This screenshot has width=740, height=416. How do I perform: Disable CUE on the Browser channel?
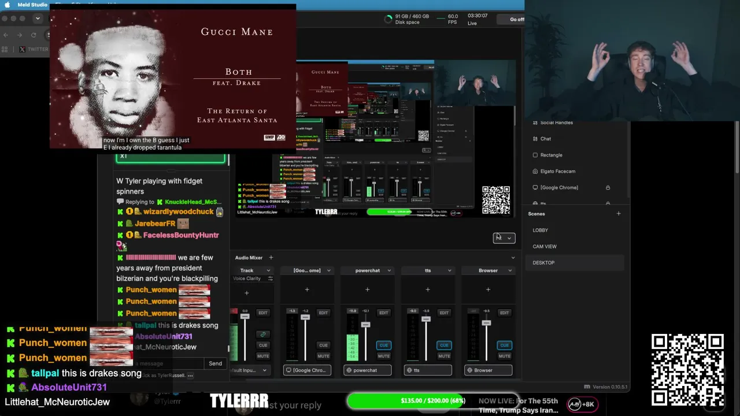[x=504, y=345]
